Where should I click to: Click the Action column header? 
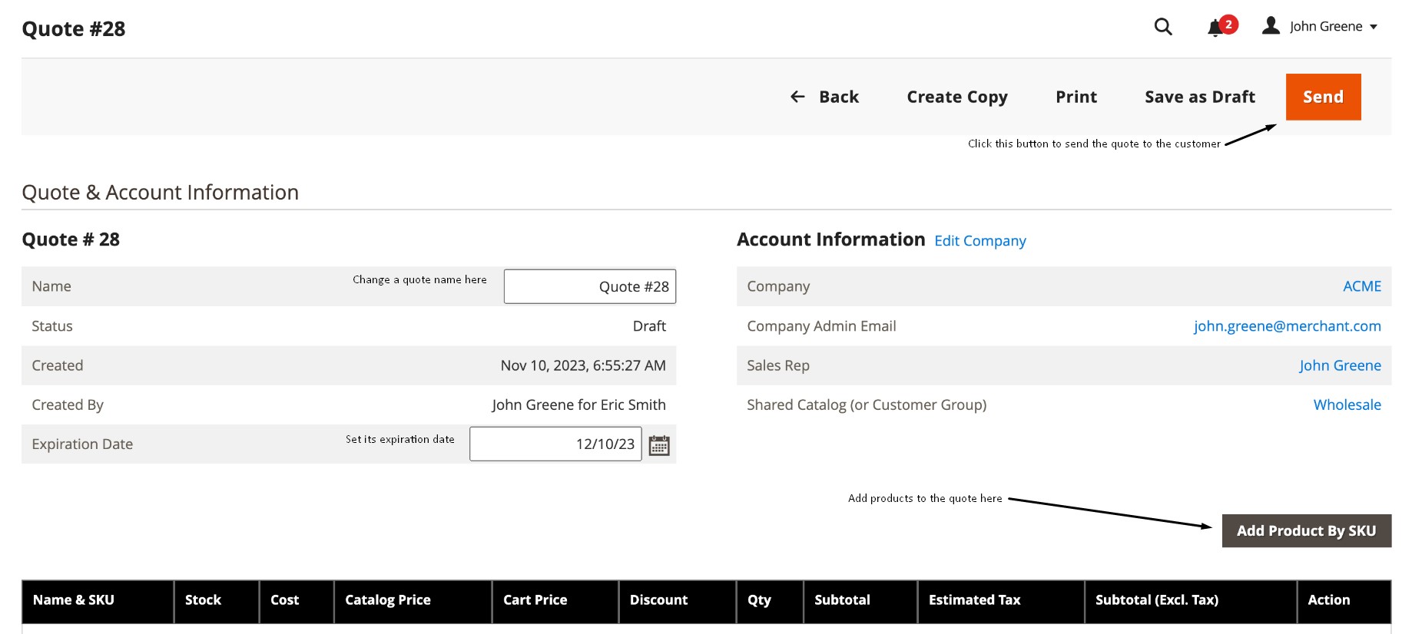pos(1344,600)
